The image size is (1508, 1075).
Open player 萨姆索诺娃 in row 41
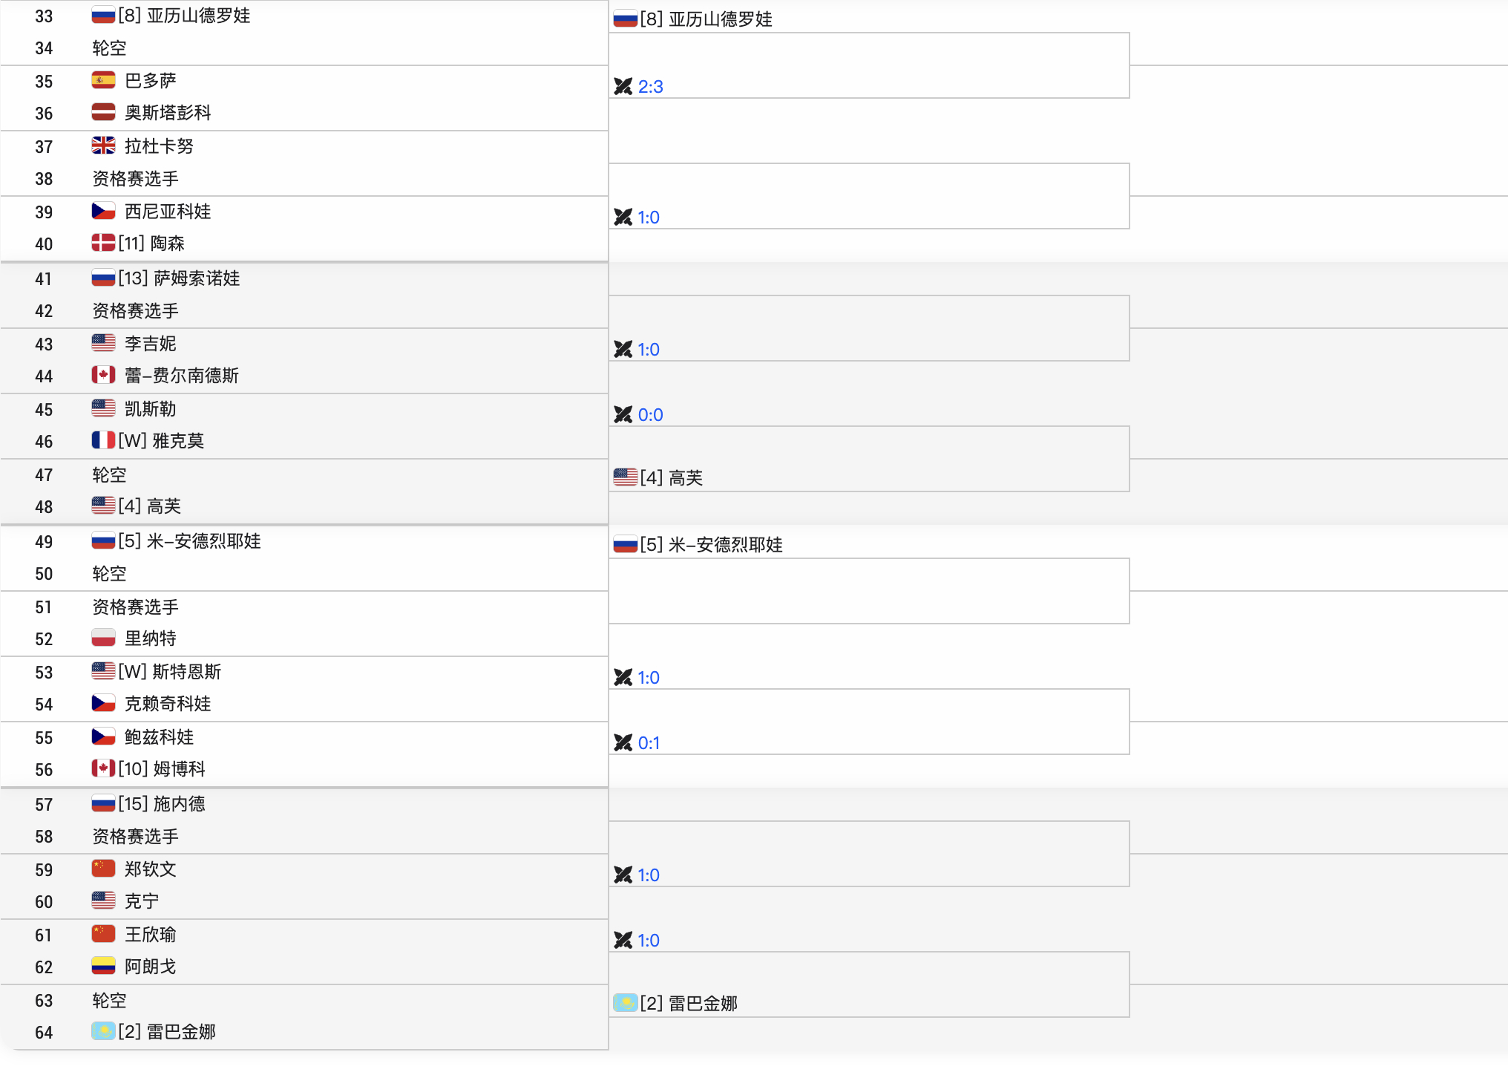(197, 278)
